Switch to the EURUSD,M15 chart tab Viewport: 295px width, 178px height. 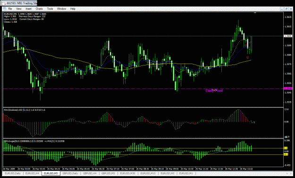tap(148, 173)
